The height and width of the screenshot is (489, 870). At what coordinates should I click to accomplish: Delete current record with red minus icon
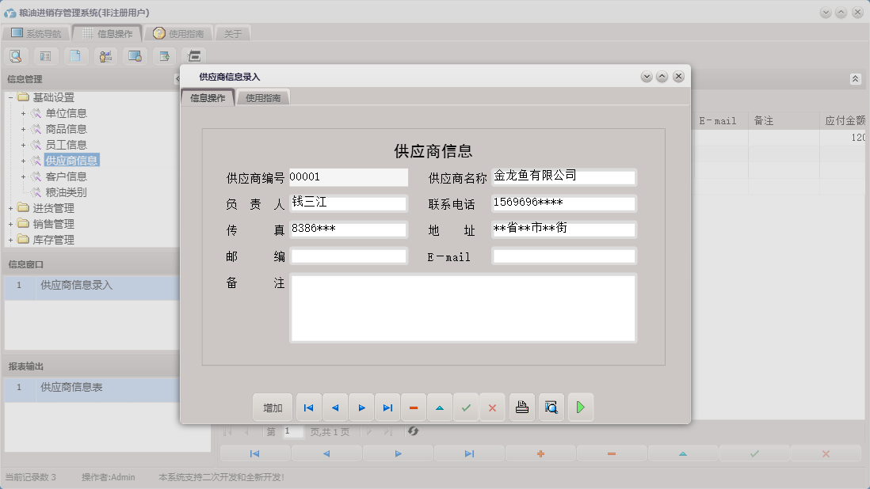click(413, 407)
